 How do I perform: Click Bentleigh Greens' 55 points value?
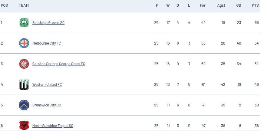(256, 23)
